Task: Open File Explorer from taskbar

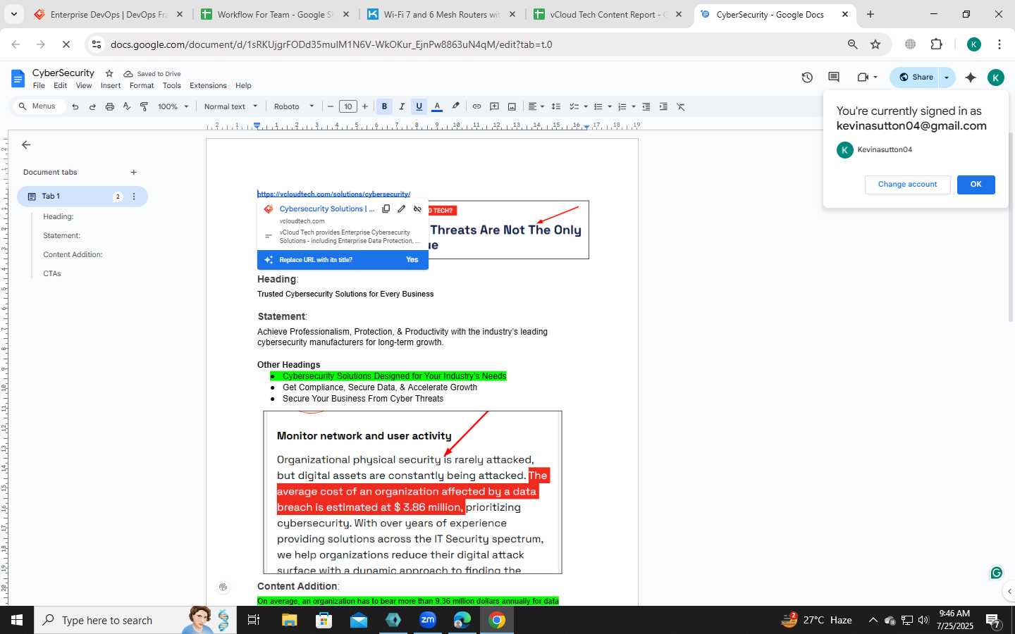Action: [x=289, y=620]
